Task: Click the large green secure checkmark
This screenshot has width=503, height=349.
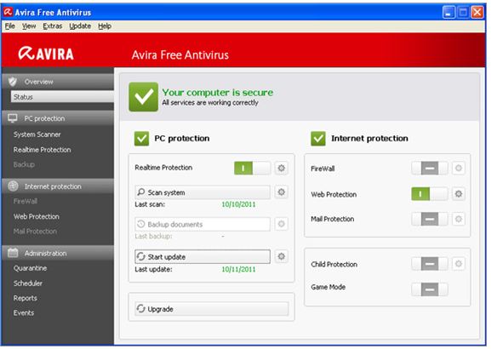Action: point(143,97)
